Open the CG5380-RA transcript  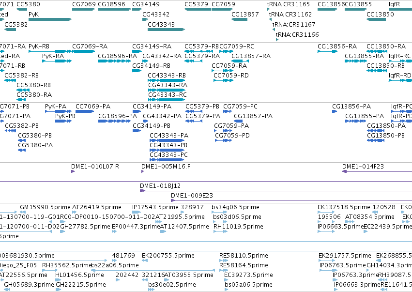click(x=21, y=100)
